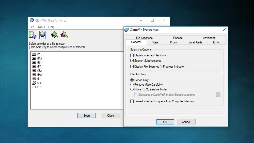Click the Scan Selected Files toolbar icon
The image size is (254, 143).
tap(64, 35)
